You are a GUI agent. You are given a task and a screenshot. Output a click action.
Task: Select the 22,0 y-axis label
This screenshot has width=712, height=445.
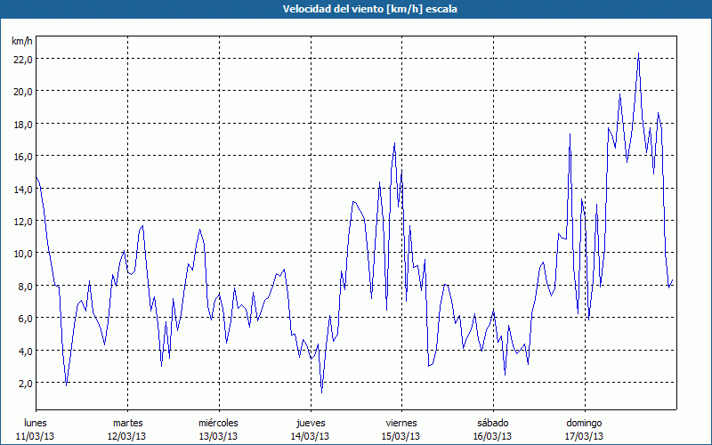22,59
